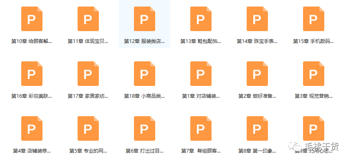The width and height of the screenshot is (350, 162).
Task: Click the file name 第12章 服装类店...
Action: (145, 41)
